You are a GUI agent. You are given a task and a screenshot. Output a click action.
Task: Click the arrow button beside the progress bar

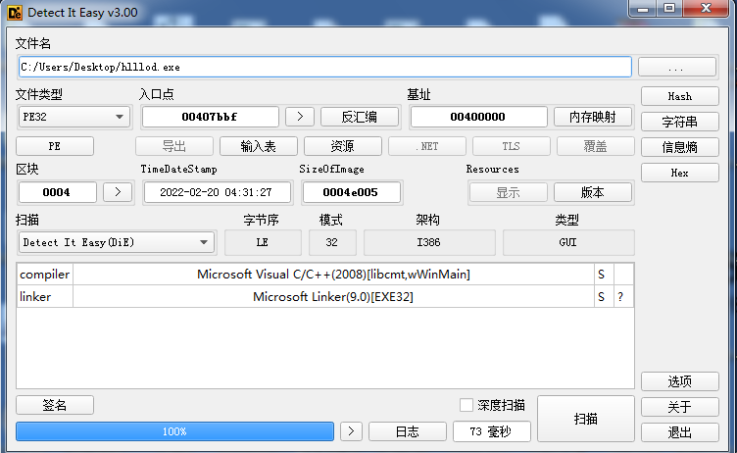(x=351, y=430)
